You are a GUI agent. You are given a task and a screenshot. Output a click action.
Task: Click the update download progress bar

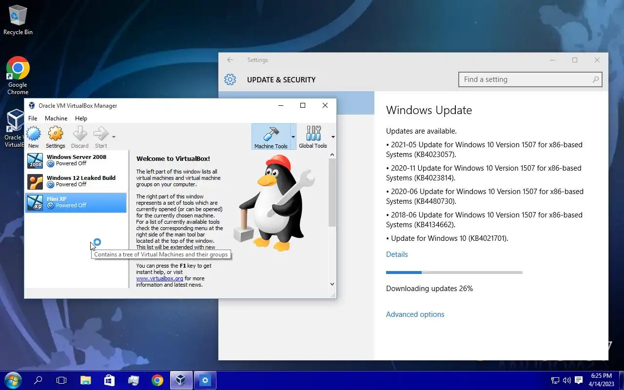tap(454, 272)
